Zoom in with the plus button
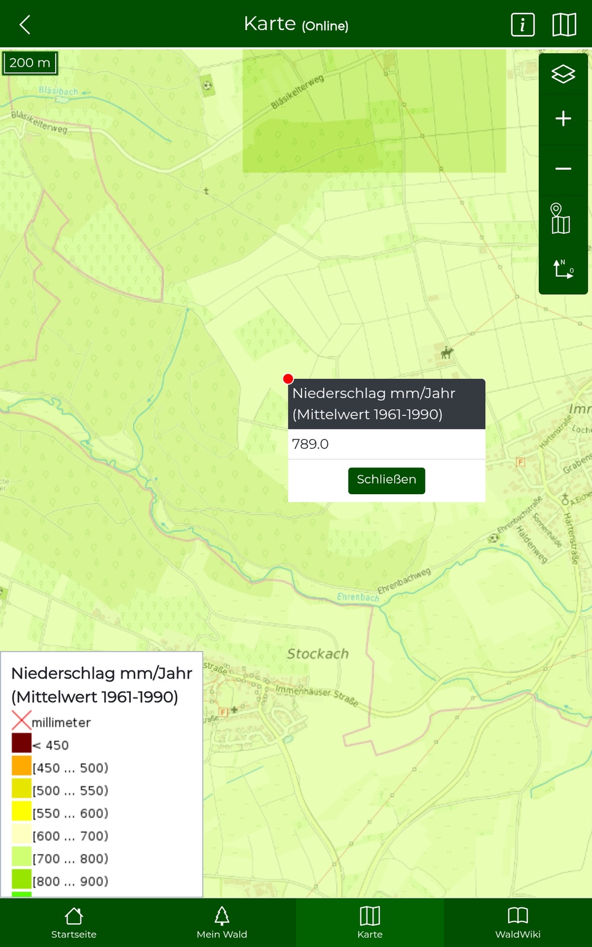This screenshot has width=592, height=947. 563,119
